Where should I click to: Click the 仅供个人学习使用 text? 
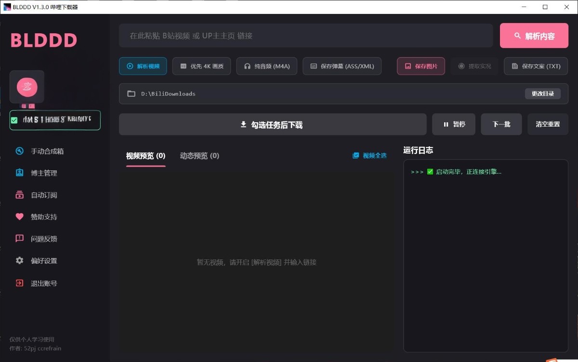[x=32, y=339]
